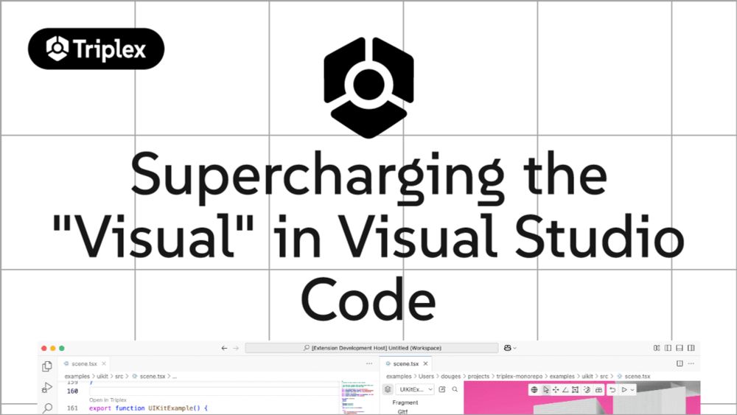
Task: Select the rotate angle tool
Action: click(x=565, y=390)
